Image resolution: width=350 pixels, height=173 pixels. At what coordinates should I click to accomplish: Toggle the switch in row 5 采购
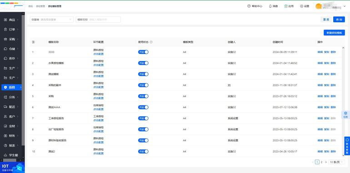point(143,96)
